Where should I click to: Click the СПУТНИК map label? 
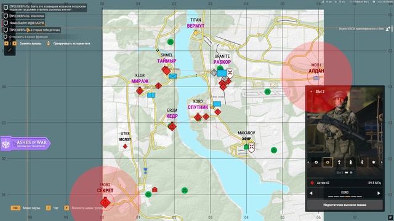click(198, 107)
